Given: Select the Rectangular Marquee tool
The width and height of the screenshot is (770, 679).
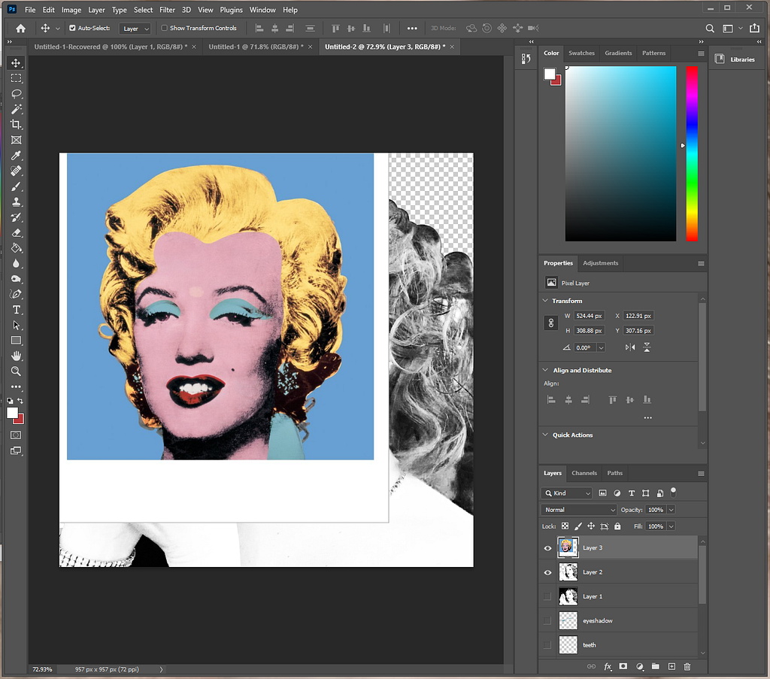Looking at the screenshot, I should click(x=17, y=78).
